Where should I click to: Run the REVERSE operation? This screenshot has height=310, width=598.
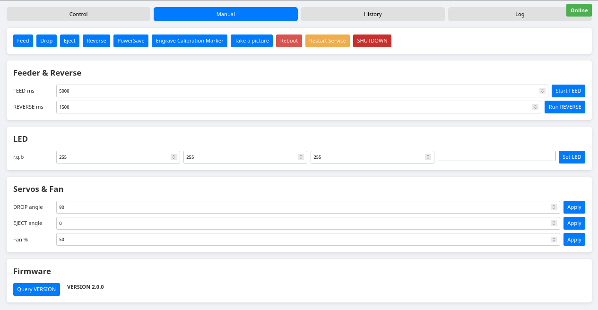(x=564, y=107)
